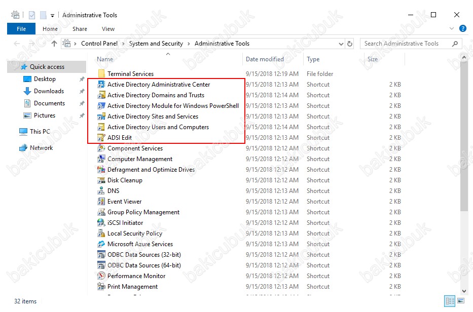Viewport: 473px width, 312px height.
Task: Select Event Viewer icon
Action: [x=101, y=202]
